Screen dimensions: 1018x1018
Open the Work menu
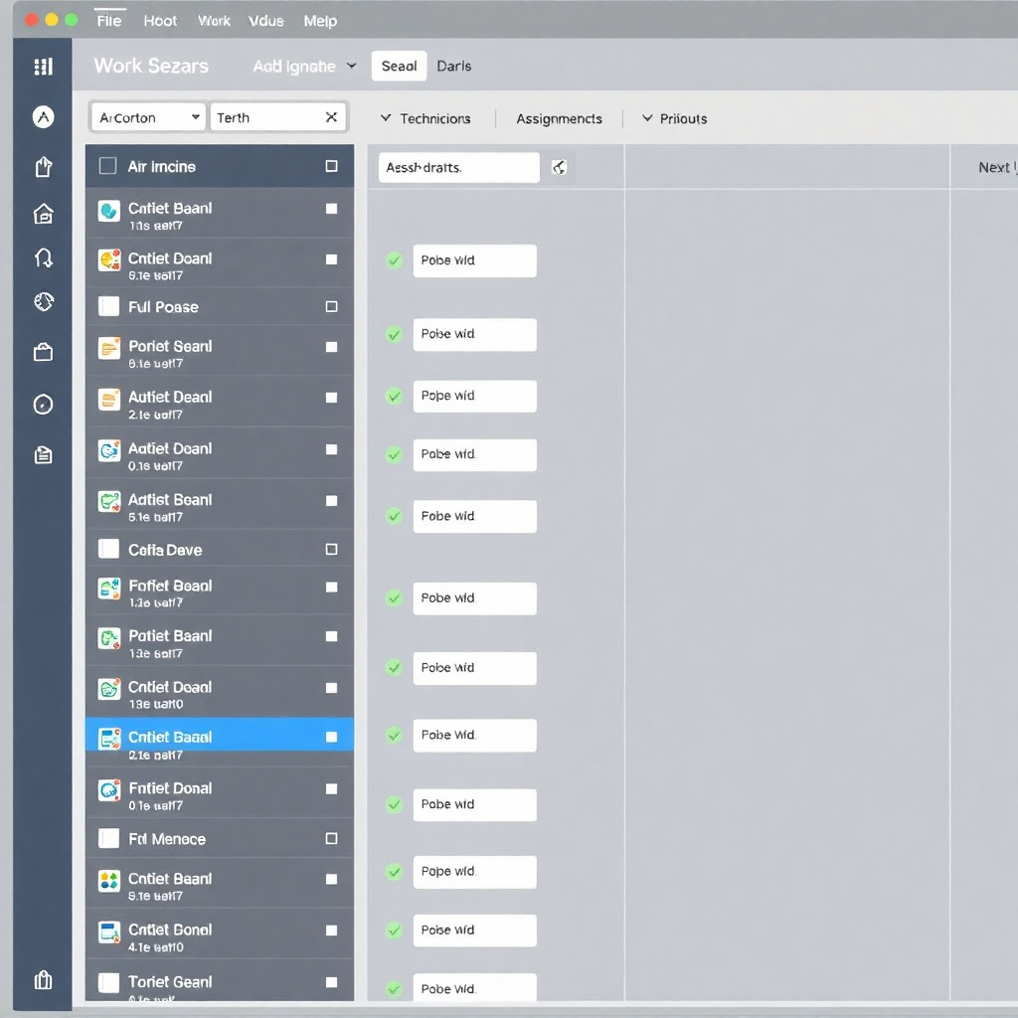[215, 21]
